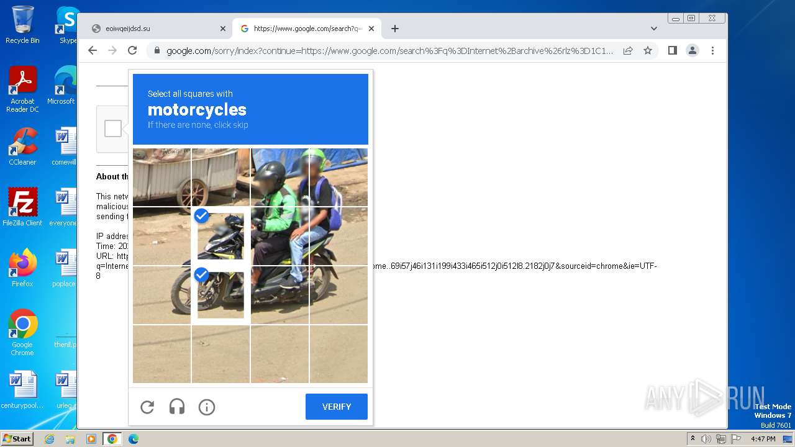795x447 pixels.
Task: Share this page icon in address bar
Action: tap(628, 51)
